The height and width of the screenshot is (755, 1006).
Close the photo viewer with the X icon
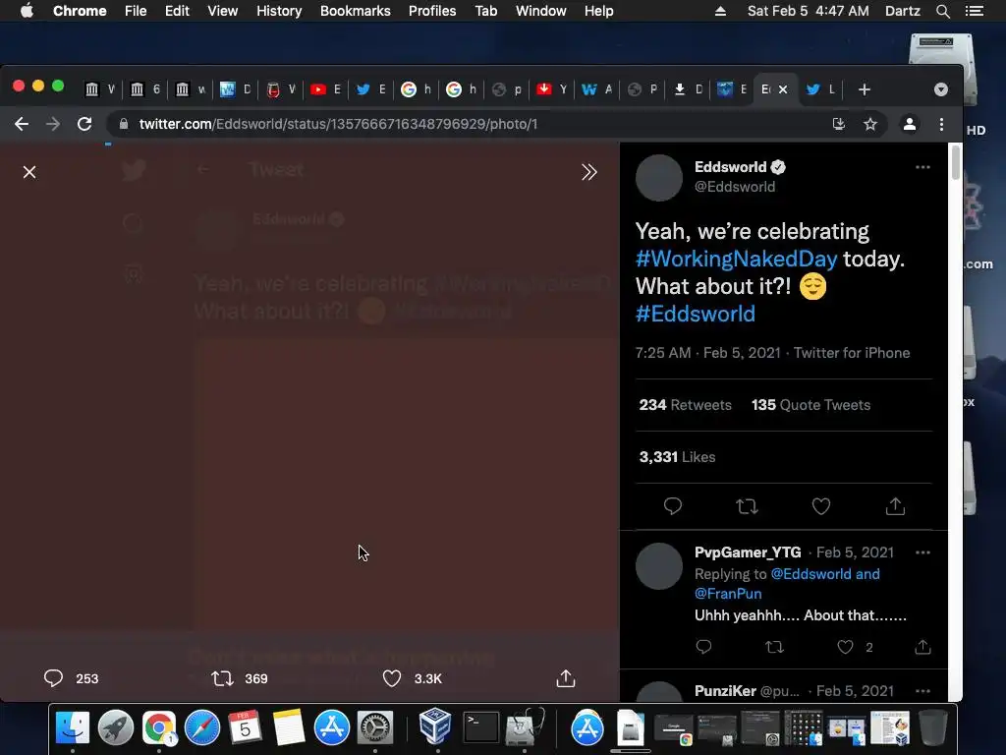(29, 172)
